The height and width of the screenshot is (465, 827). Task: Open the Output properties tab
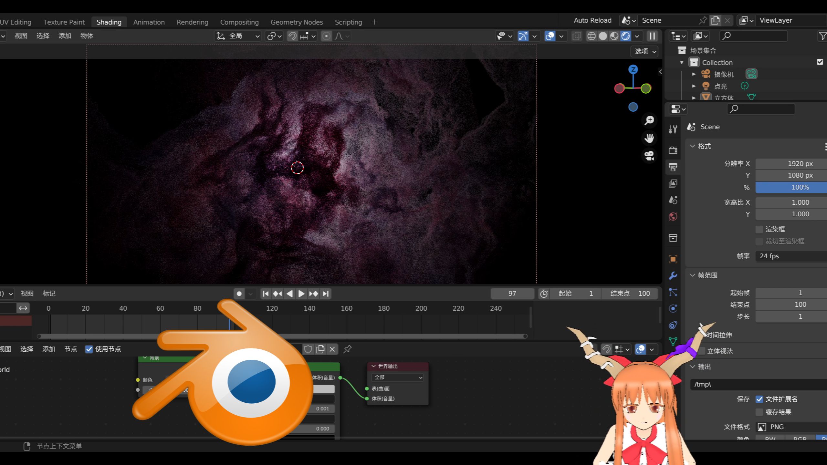click(673, 167)
